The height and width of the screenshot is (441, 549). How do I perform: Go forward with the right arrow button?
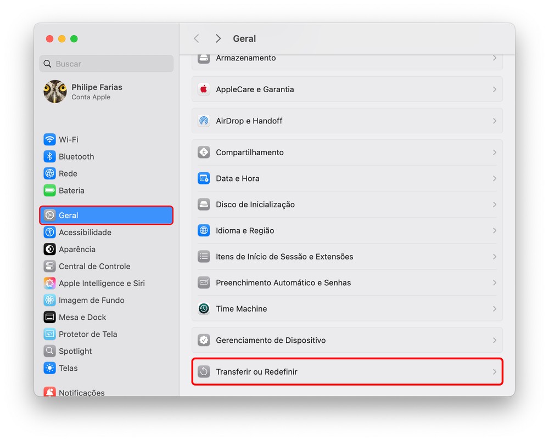pos(218,38)
